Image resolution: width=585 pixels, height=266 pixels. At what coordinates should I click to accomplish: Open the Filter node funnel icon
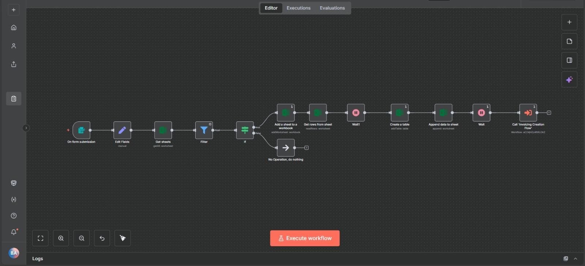click(x=204, y=130)
